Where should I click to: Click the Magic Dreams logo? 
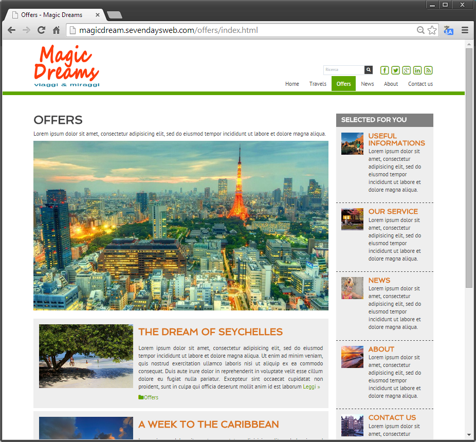tap(67, 66)
